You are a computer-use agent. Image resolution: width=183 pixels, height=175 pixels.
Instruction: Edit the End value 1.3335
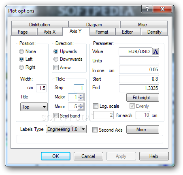point(139,88)
